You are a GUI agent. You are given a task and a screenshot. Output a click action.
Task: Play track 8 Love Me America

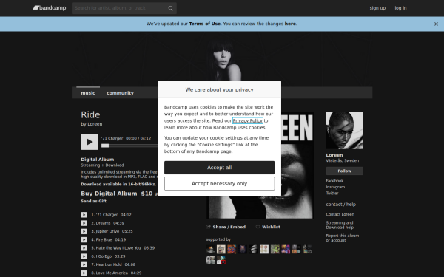click(84, 273)
